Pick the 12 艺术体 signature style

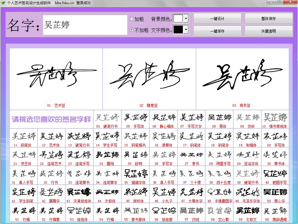(x=52, y=138)
